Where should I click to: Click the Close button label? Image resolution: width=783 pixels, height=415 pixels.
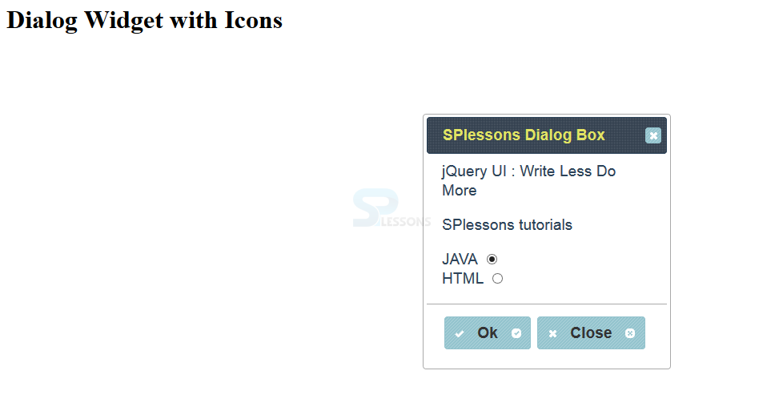click(x=591, y=333)
